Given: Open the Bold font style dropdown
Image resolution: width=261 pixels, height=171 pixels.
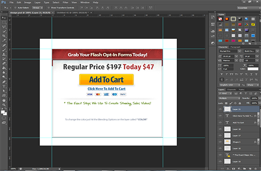Looking at the screenshot, I should [x=251, y=51].
